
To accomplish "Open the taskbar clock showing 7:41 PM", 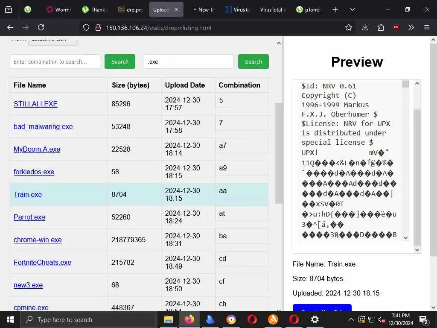I will click(401, 319).
